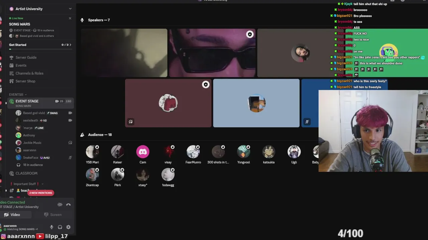Collapse the Important Stuff category
The height and width of the screenshot is (240, 428).
click(26, 184)
